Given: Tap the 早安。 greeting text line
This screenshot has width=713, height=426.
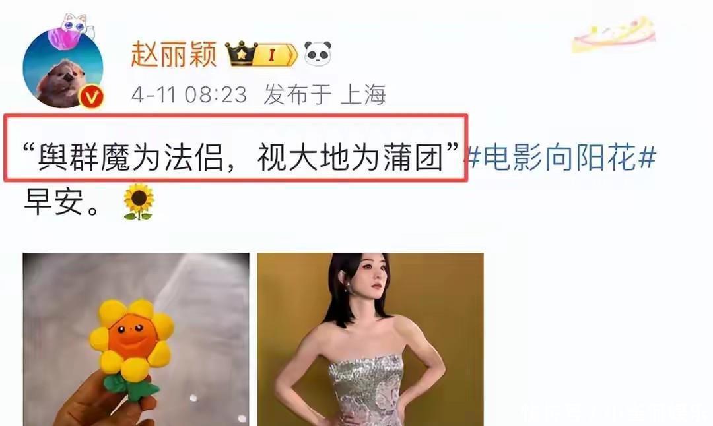Looking at the screenshot, I should (x=61, y=202).
